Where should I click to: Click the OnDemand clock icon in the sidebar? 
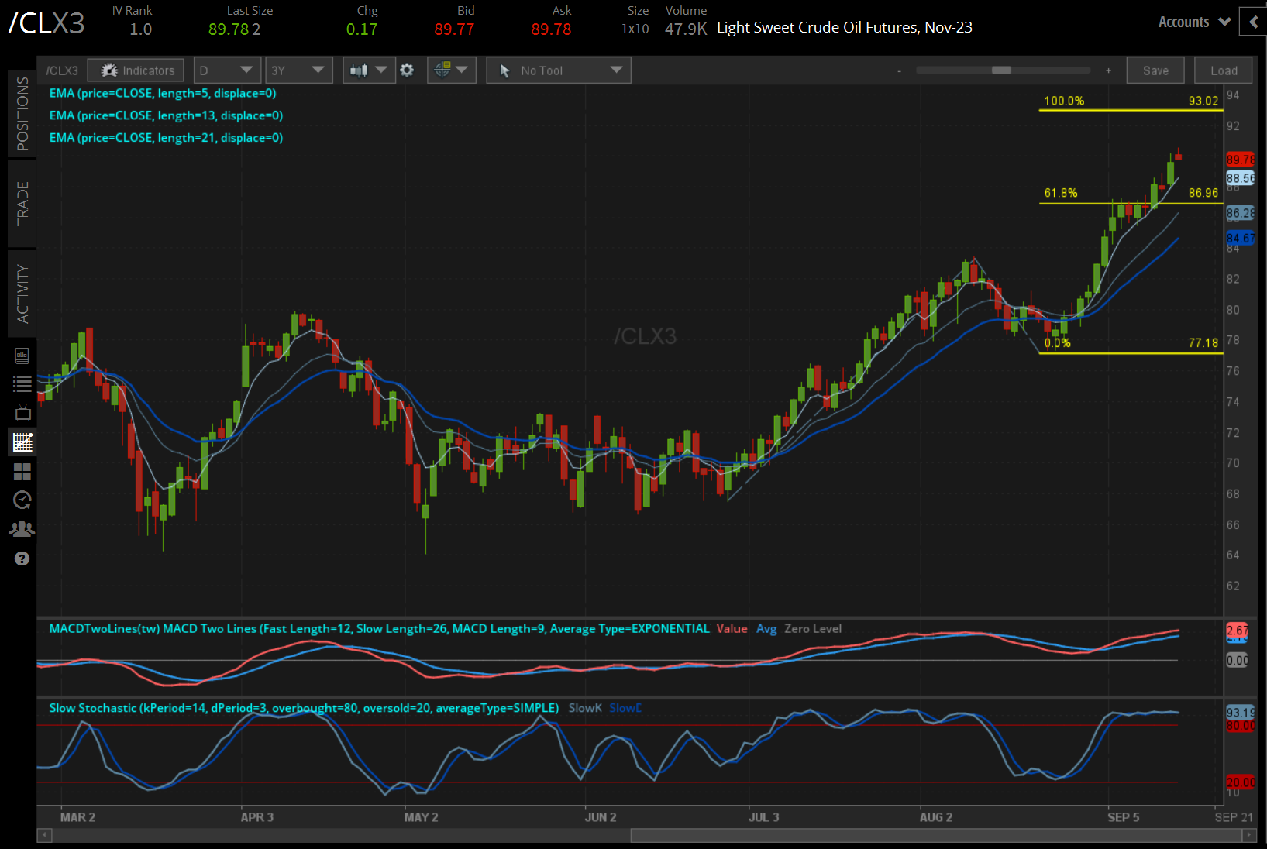click(22, 500)
